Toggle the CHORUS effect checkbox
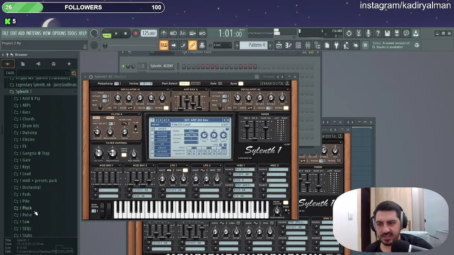Screen dimensions: 454x255 click(x=153, y=140)
